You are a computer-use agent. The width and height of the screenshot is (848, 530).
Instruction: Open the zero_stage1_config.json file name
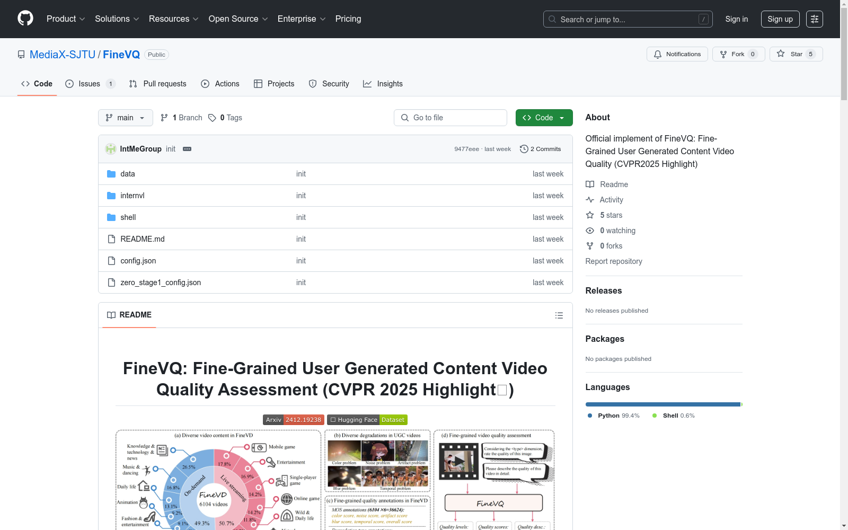pos(161,282)
